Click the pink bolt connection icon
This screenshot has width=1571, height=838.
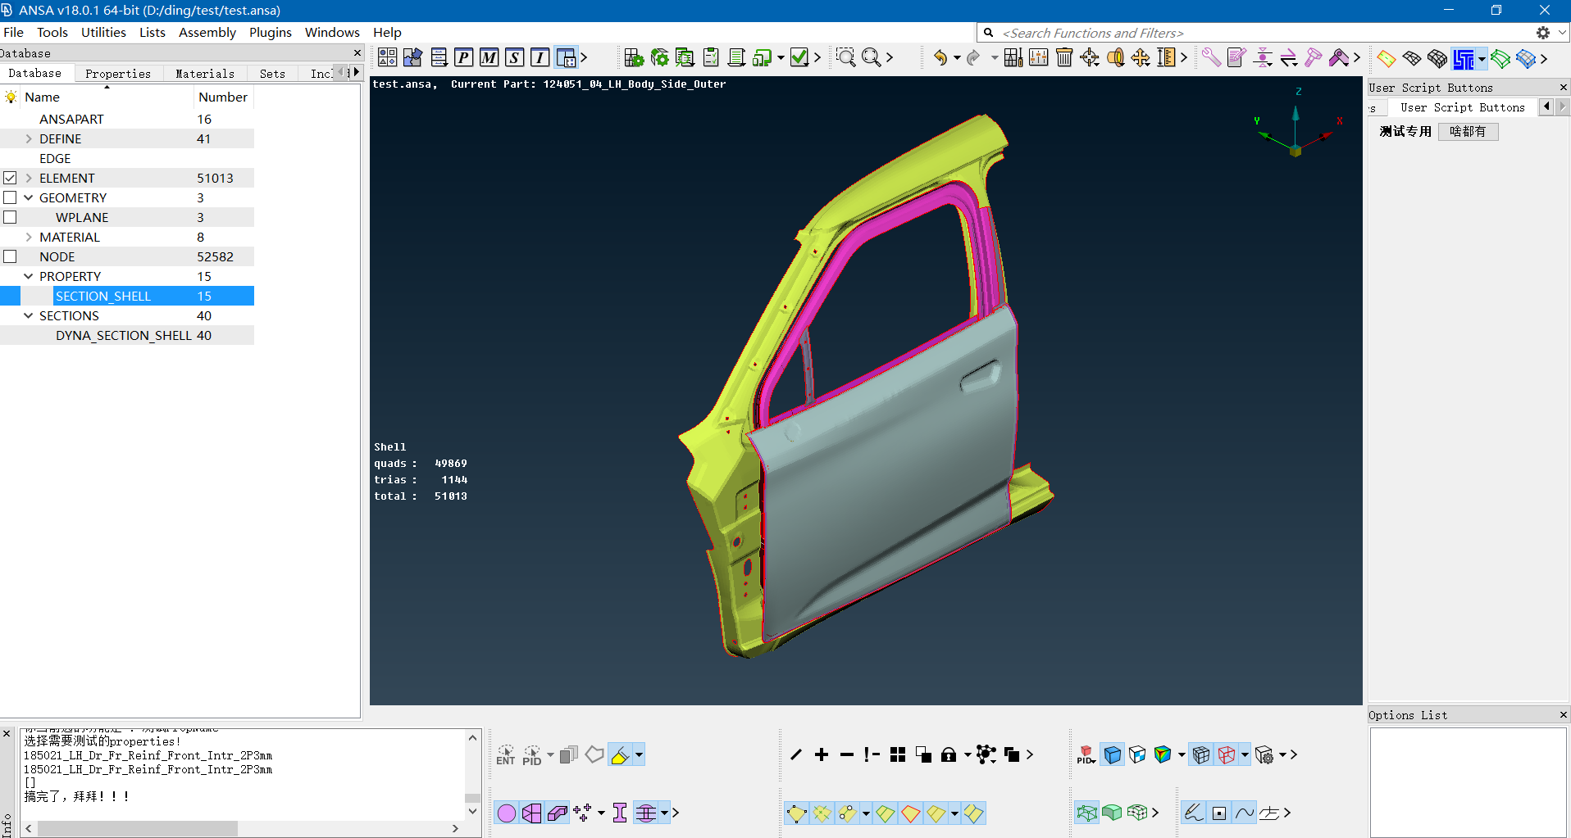coord(1314,57)
